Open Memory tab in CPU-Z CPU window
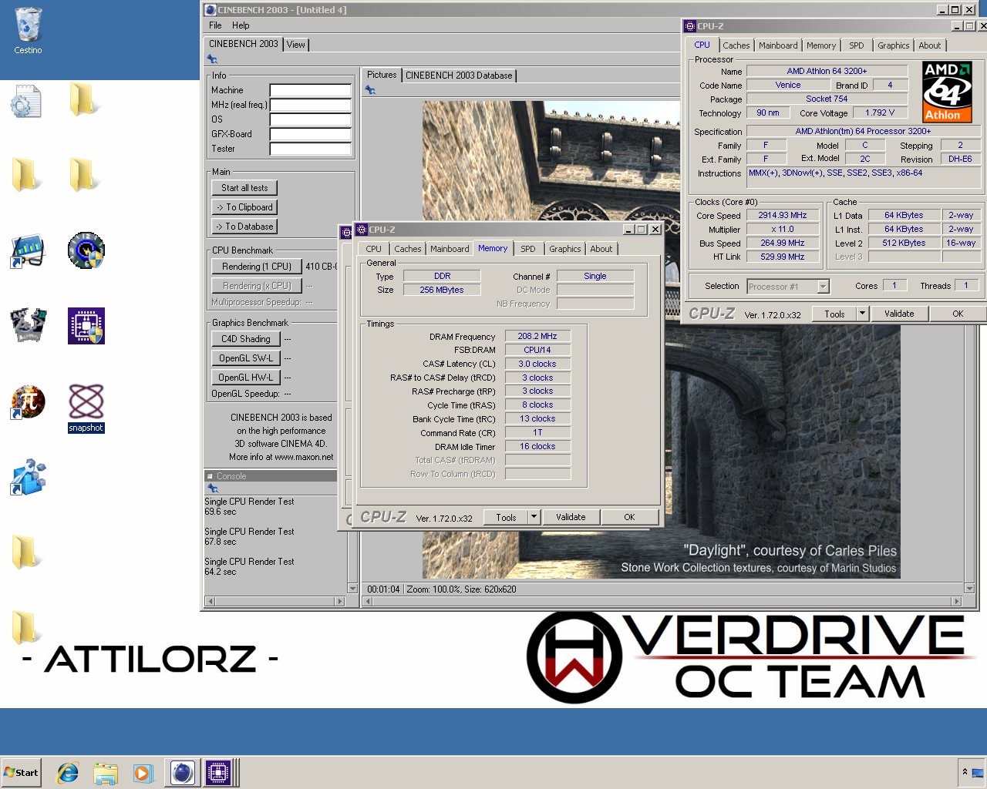This screenshot has height=789, width=987. (821, 45)
